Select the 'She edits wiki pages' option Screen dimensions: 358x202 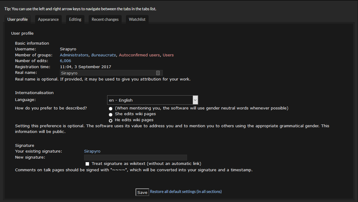click(x=110, y=115)
